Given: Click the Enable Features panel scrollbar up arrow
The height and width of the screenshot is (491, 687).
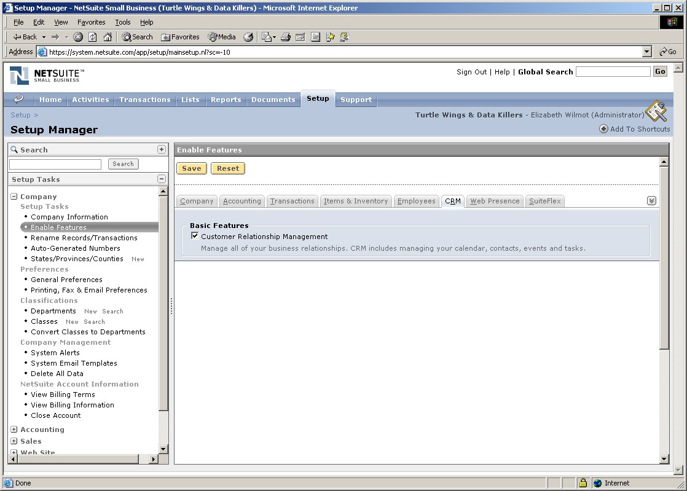Looking at the screenshot, I should point(664,162).
